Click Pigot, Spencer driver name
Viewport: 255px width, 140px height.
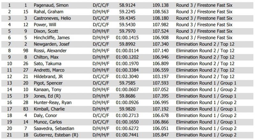(x=49, y=83)
